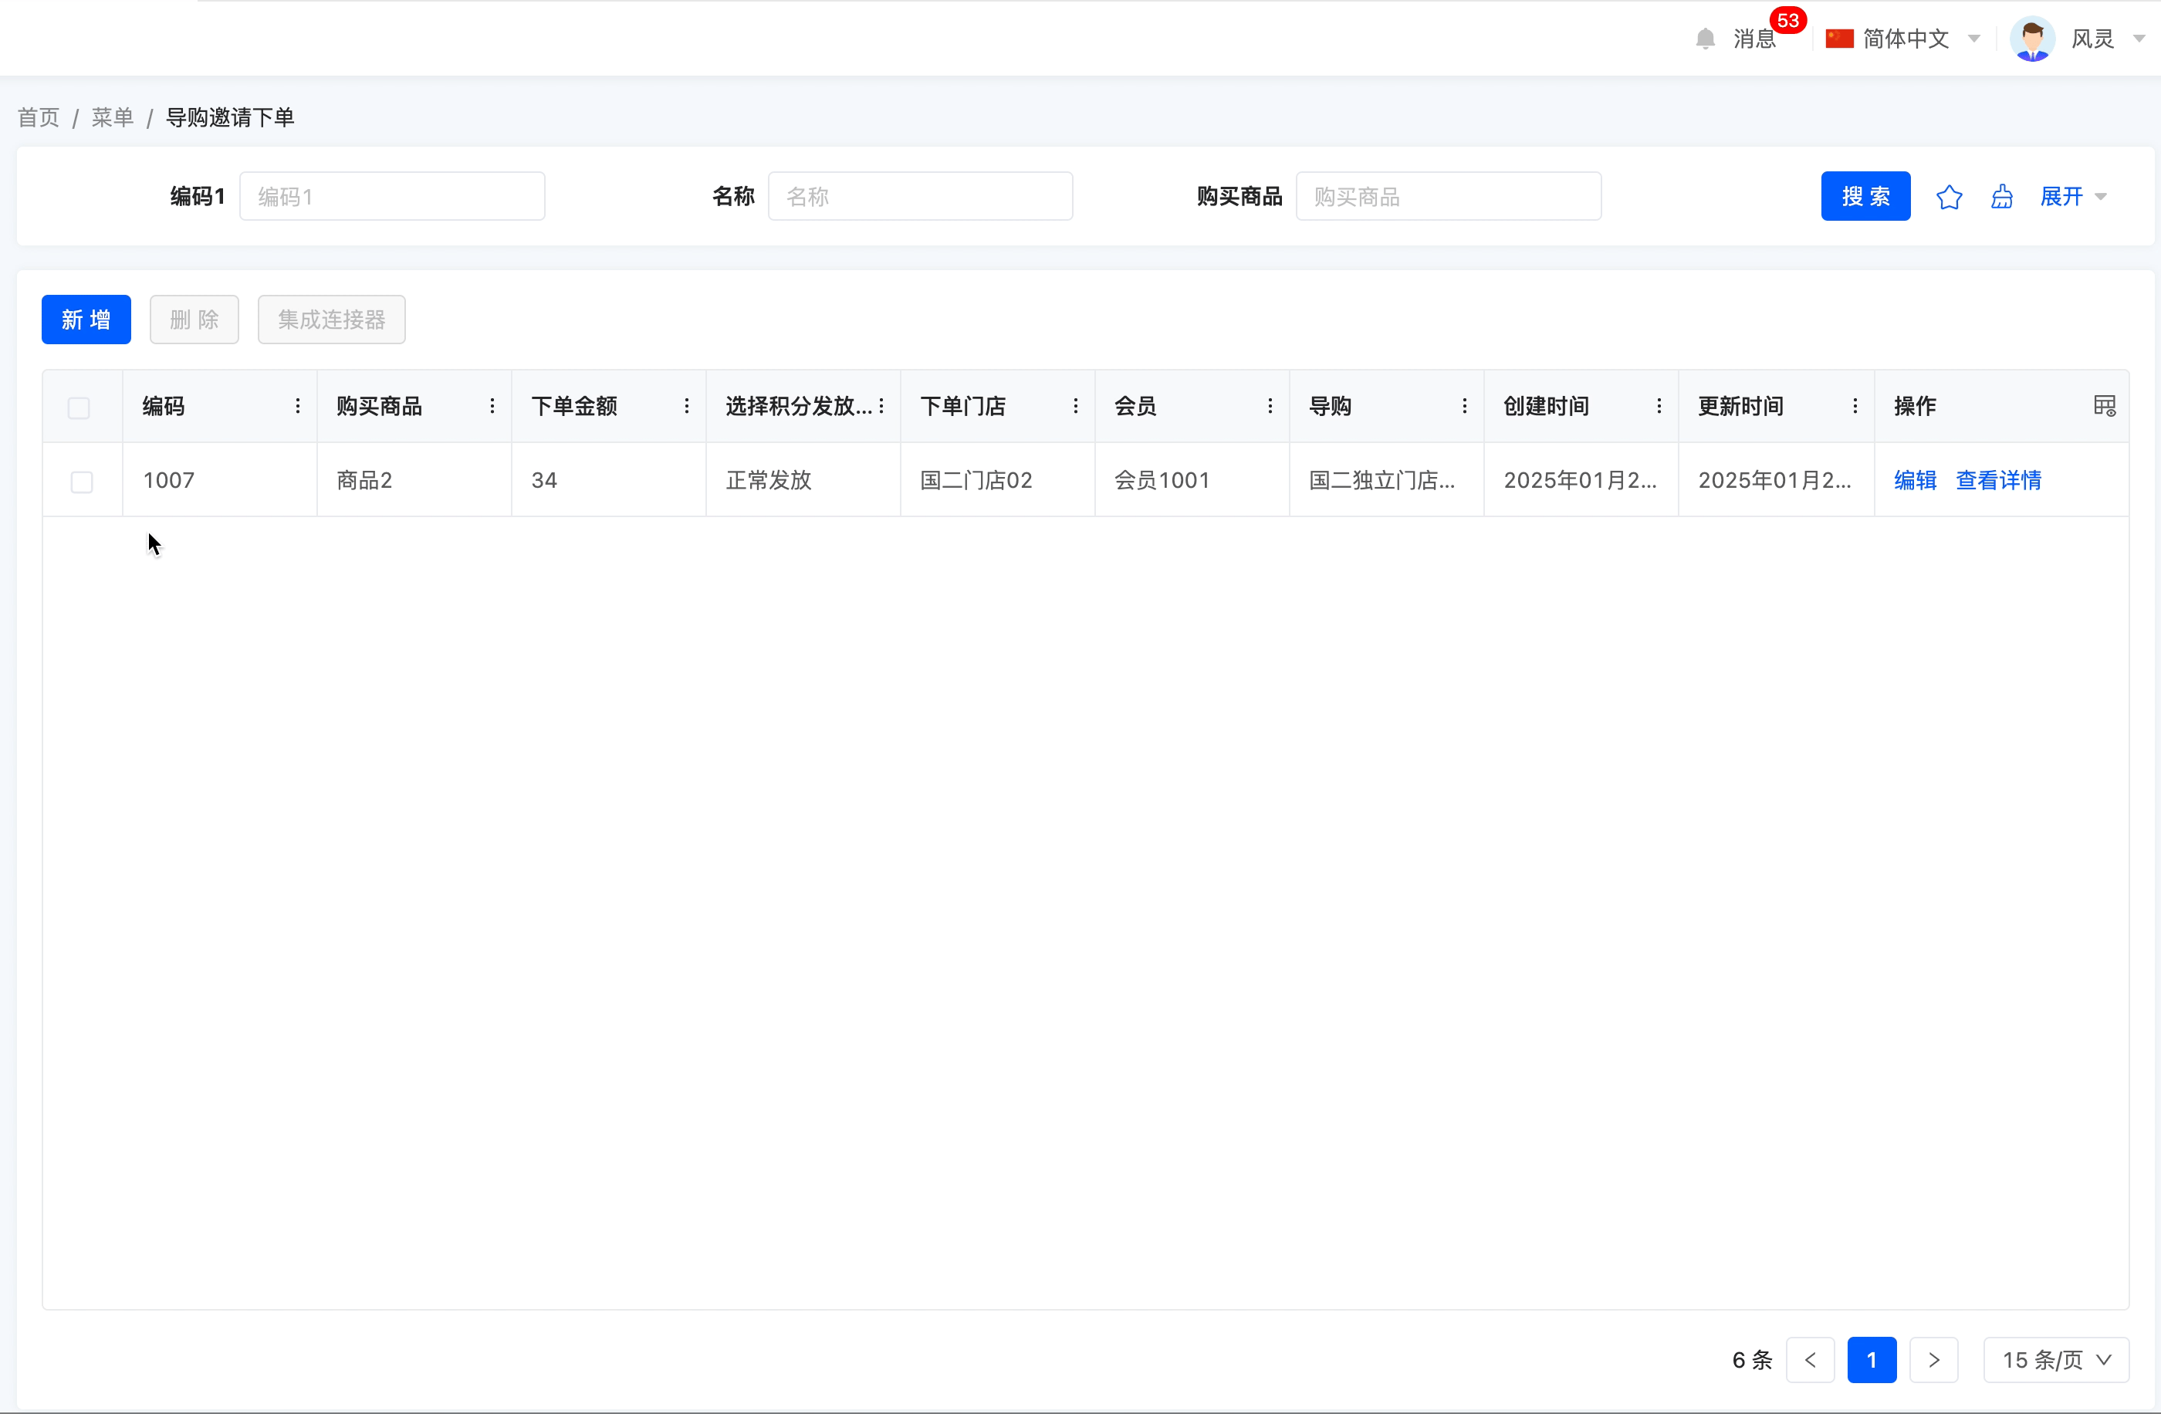The width and height of the screenshot is (2161, 1414).
Task: Click the clear filters broom icon
Action: click(2001, 197)
